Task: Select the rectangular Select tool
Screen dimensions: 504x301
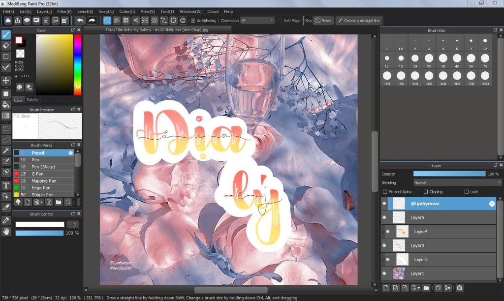Action: click(x=6, y=129)
